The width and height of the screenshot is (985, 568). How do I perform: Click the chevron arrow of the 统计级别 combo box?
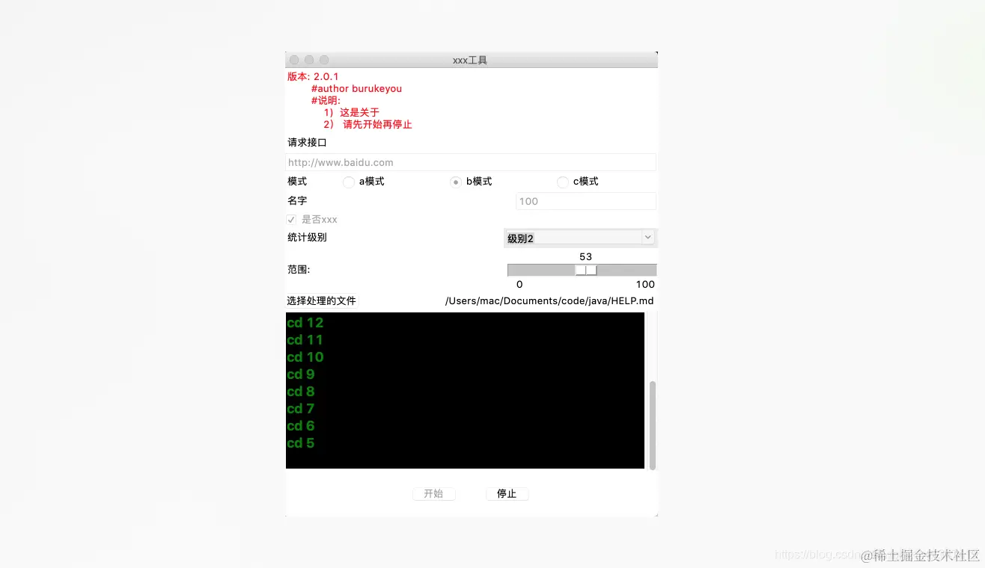click(x=648, y=238)
